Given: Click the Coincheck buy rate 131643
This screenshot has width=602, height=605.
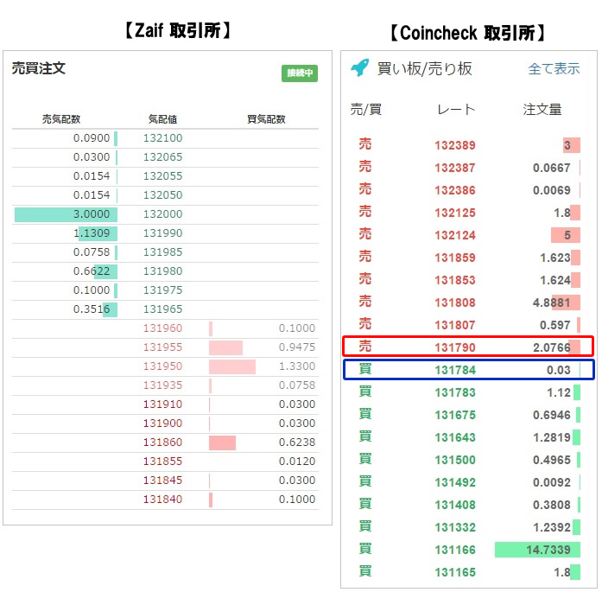Looking at the screenshot, I should click(x=455, y=437).
